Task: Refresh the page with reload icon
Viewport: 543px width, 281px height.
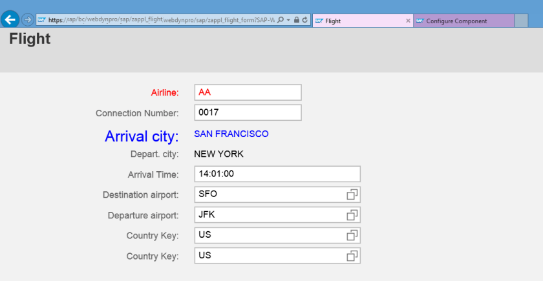Action: (x=304, y=20)
